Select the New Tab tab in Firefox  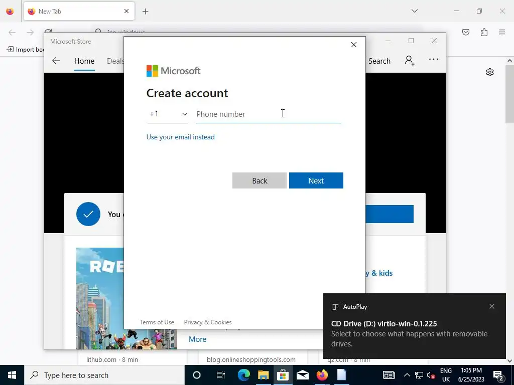[79, 11]
